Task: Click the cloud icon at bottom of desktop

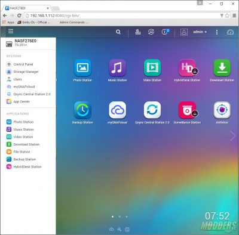Action: 112,230
